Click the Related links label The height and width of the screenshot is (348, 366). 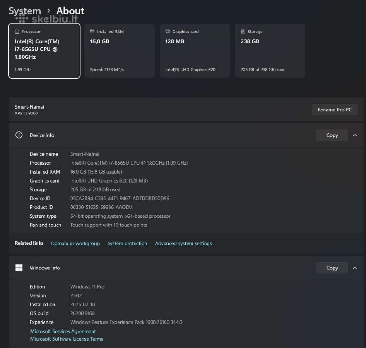coord(29,243)
